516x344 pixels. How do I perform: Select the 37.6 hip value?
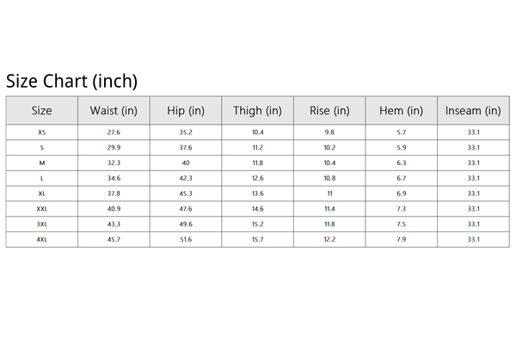pyautogui.click(x=186, y=148)
